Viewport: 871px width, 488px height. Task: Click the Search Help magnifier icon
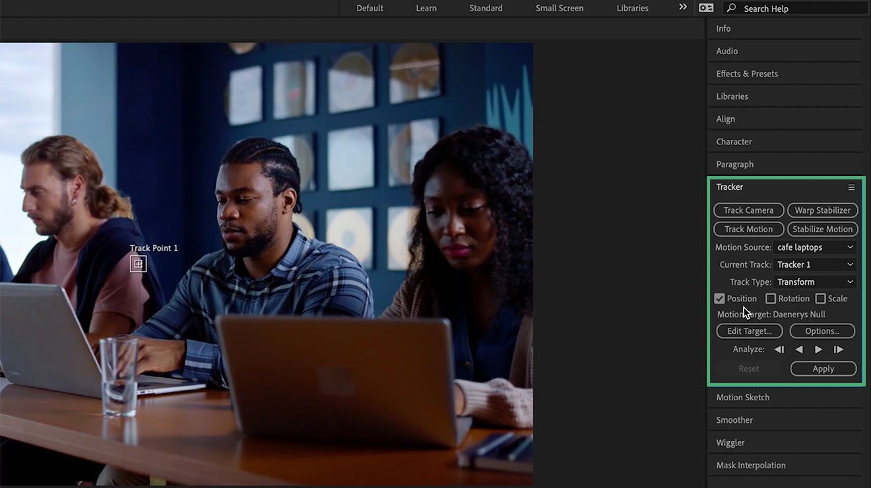click(731, 8)
